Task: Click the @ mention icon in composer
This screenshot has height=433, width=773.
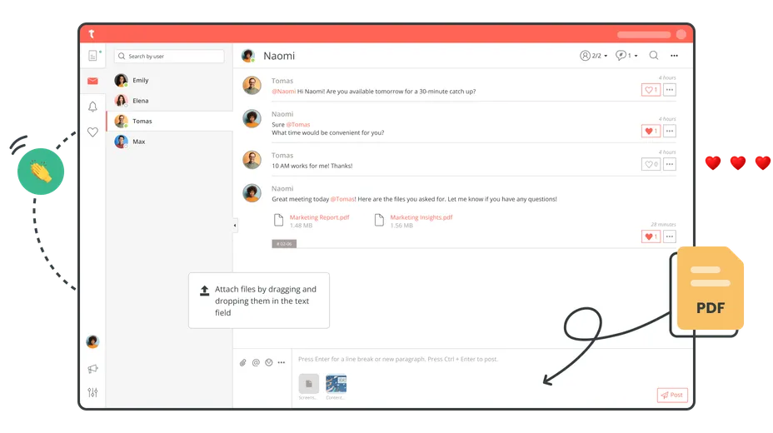Action: (256, 362)
